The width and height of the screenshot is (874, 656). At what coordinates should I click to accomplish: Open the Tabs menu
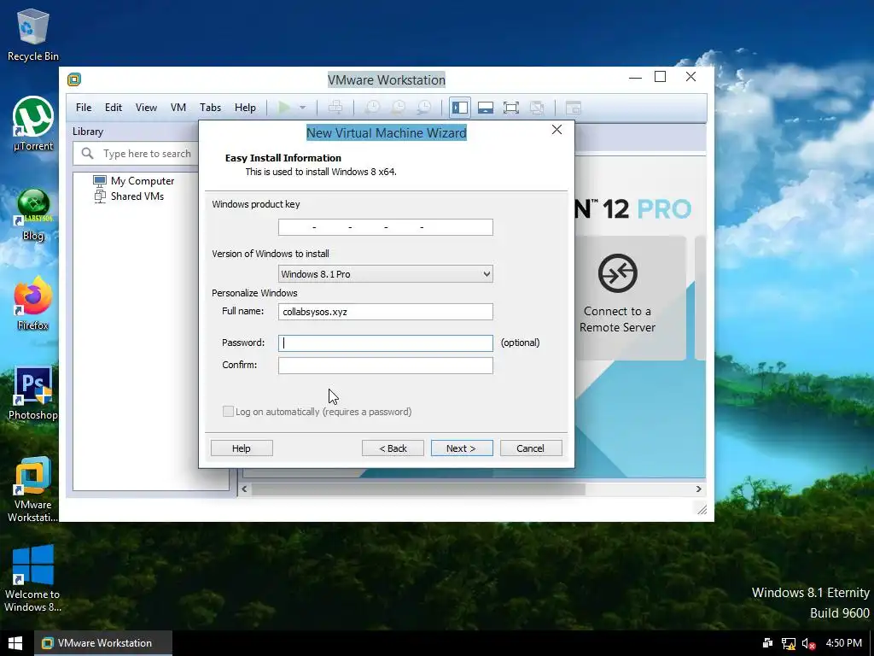tap(210, 108)
